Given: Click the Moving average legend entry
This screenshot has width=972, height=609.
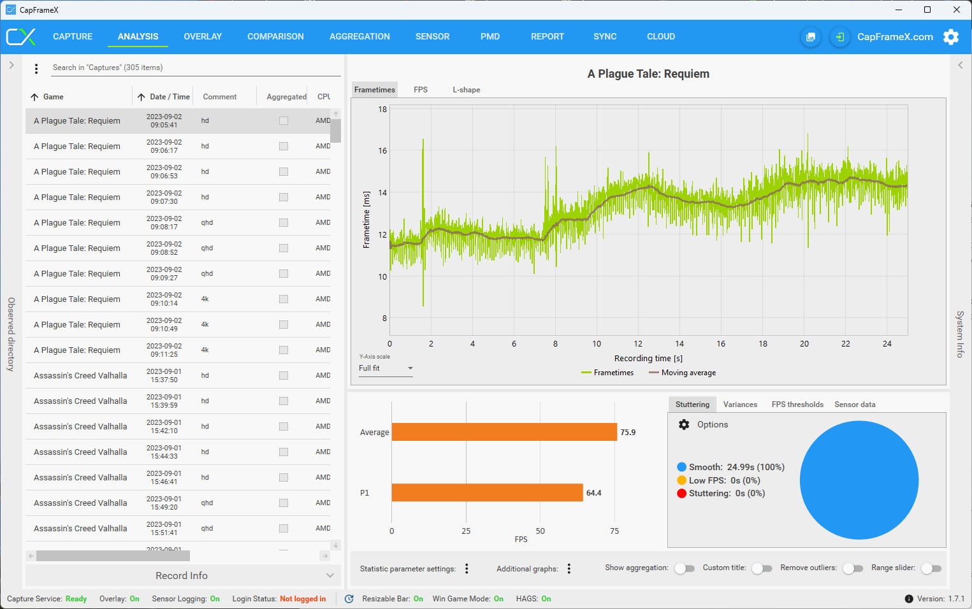Looking at the screenshot, I should pos(682,373).
